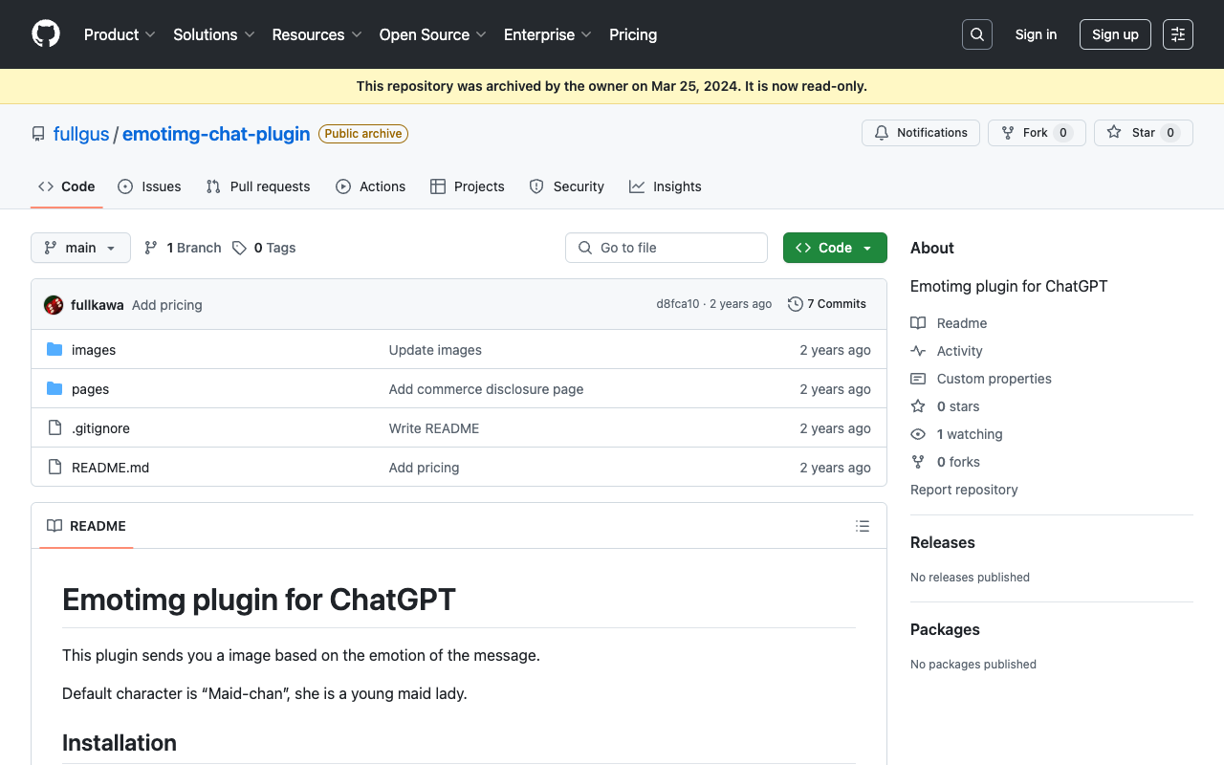This screenshot has height=765, width=1224.
Task: Switch to the Projects tab
Action: [x=468, y=186]
